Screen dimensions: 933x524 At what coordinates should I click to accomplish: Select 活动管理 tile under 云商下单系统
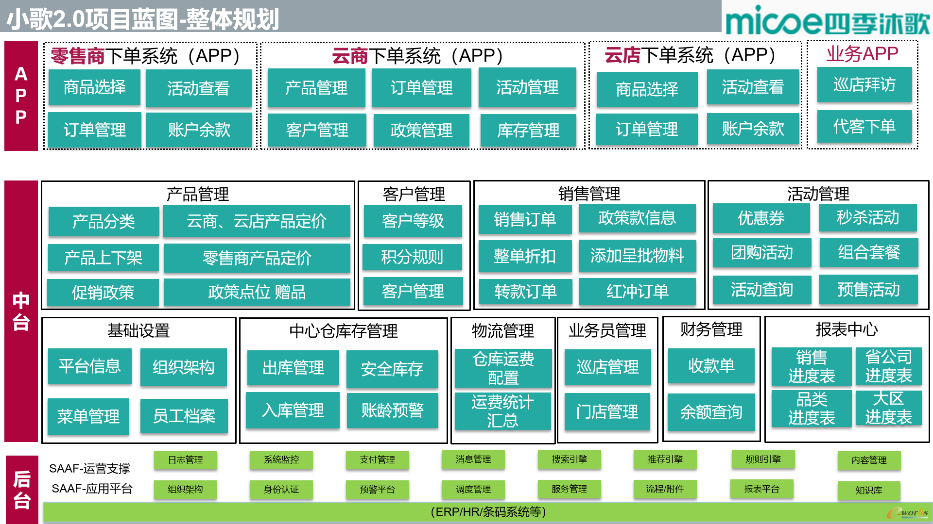coord(527,87)
